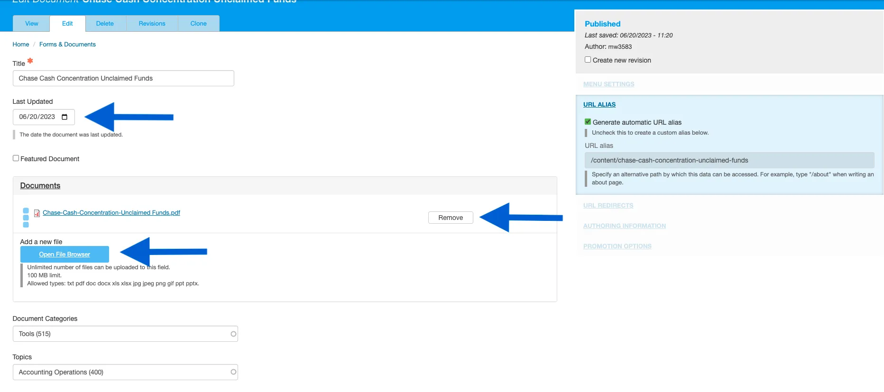Click the PDF file icon beside the document link
This screenshot has height=392, width=884.
[x=37, y=213]
